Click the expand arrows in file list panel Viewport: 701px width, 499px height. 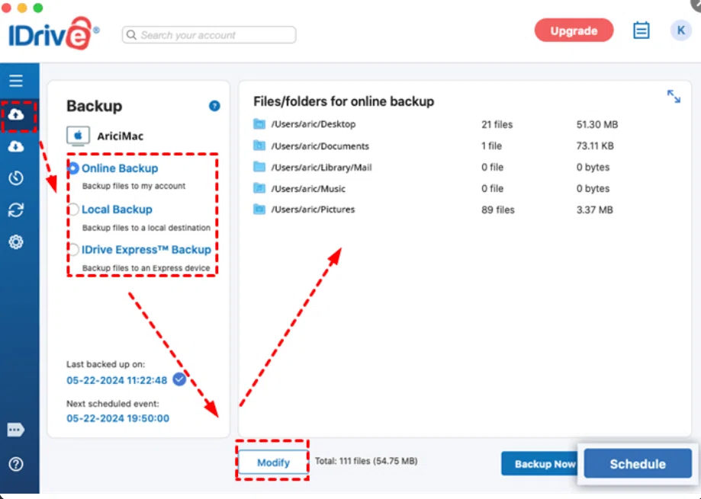(674, 97)
